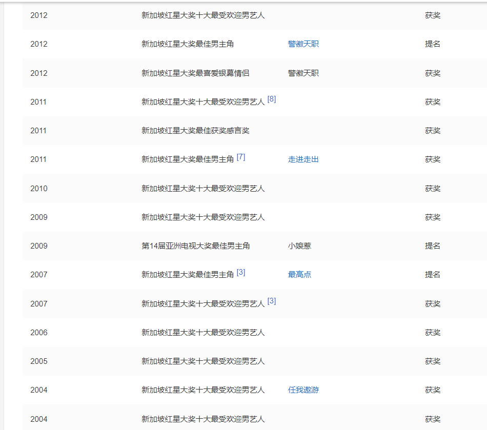
Task: Click 获奖 in the 最佳获奖感言奖 row
Action: pyautogui.click(x=433, y=131)
